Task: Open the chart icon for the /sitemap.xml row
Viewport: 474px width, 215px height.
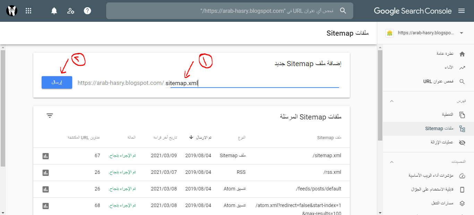Action: click(45, 156)
